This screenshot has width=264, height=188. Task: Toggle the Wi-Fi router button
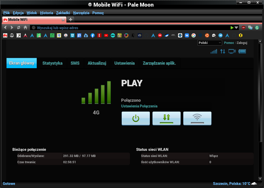coord(197,118)
